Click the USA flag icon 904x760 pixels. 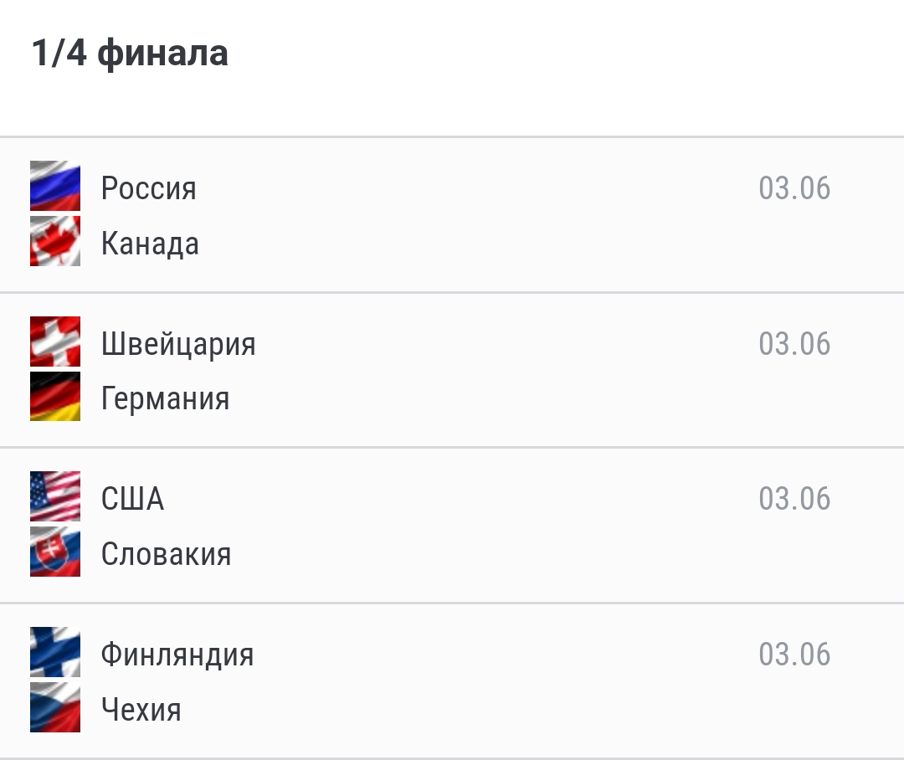click(x=55, y=496)
